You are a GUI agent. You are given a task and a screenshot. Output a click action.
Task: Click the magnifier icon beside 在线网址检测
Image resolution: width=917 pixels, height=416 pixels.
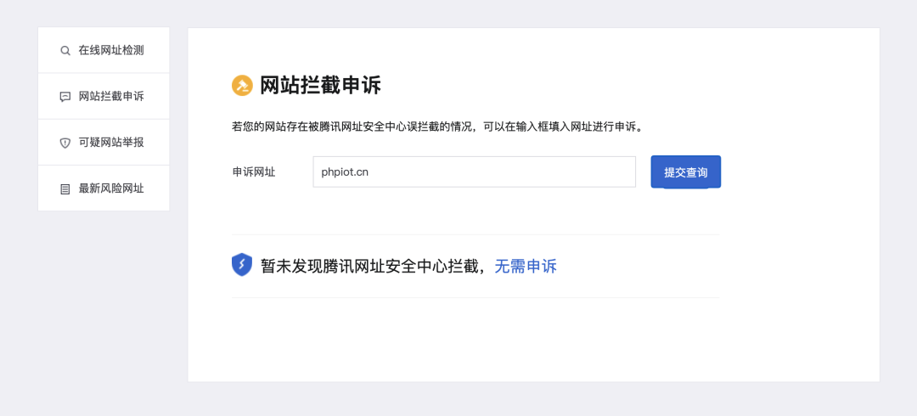(65, 50)
